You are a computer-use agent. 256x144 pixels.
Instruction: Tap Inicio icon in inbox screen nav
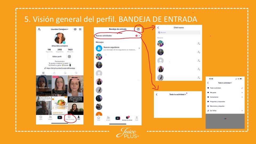click(99, 118)
